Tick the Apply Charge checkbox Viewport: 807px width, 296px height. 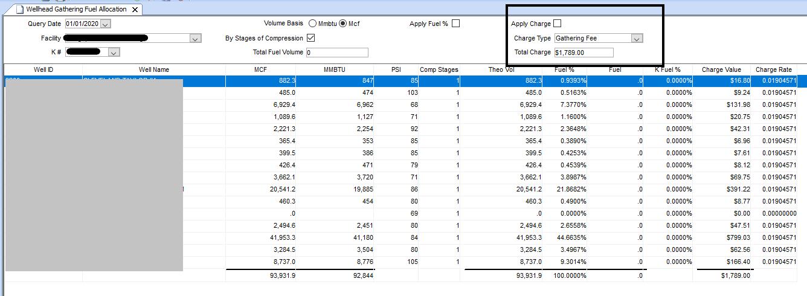(557, 24)
